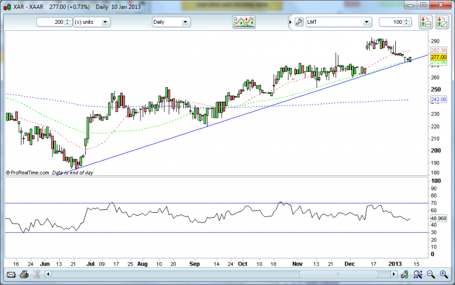Viewport: 455px width, 285px height.
Task: Click the quantity field showing 100
Action: tap(394, 22)
